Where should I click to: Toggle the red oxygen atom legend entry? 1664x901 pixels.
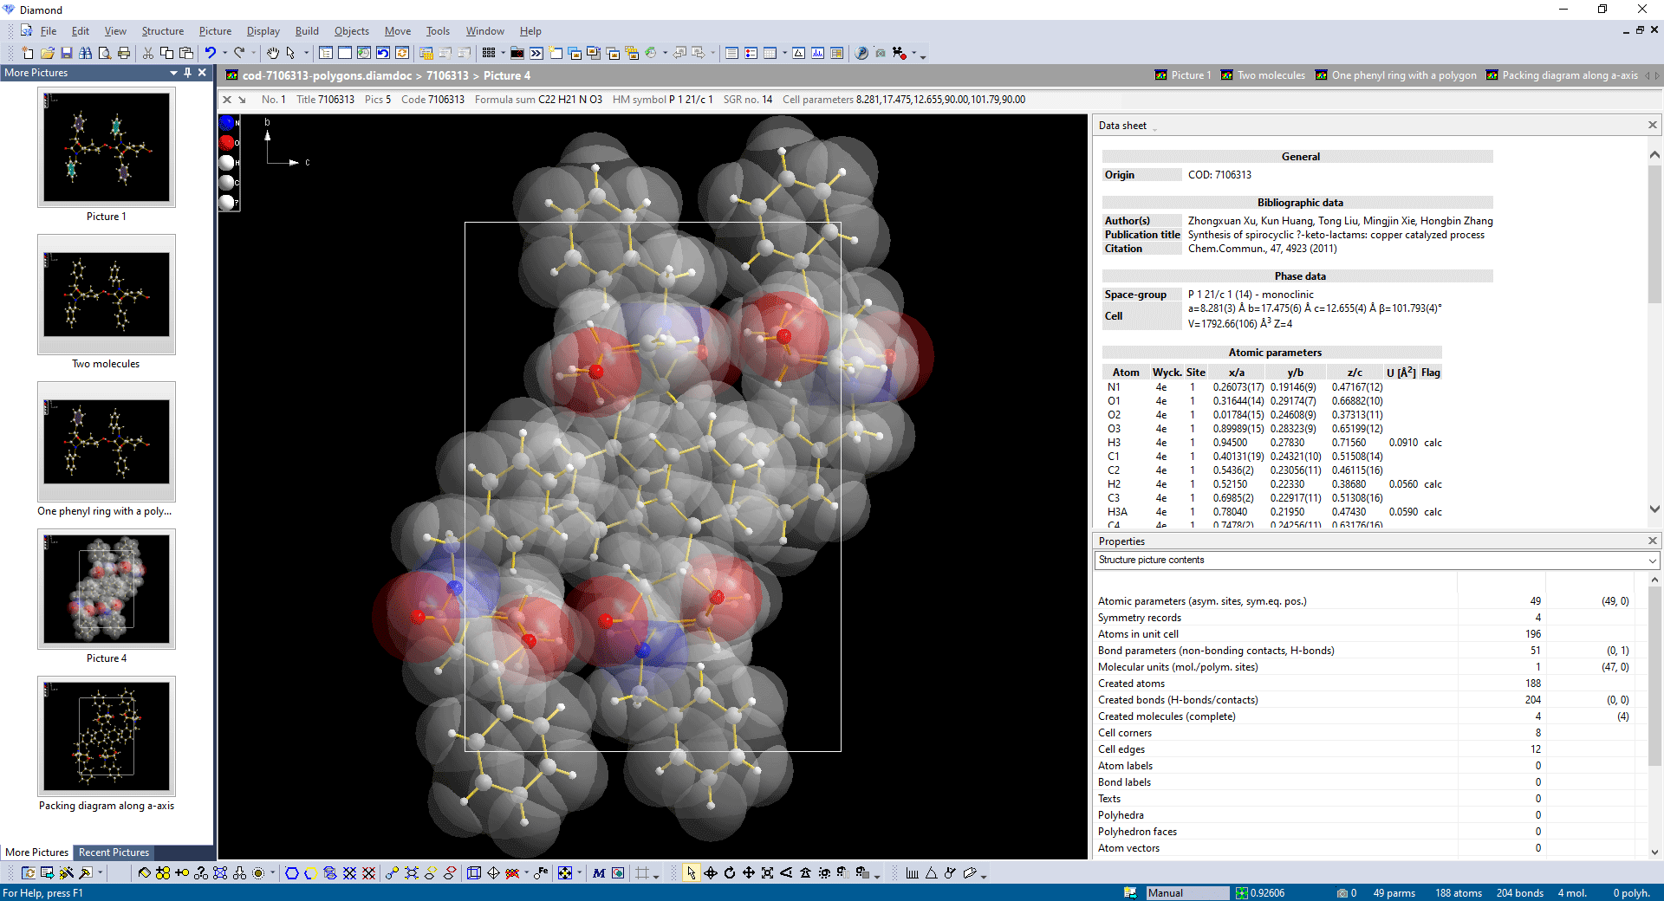(x=227, y=143)
